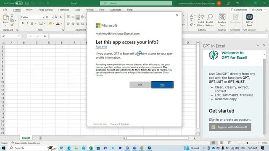Toggle Bold formatting
The height and width of the screenshot is (151, 269).
click(22, 23)
